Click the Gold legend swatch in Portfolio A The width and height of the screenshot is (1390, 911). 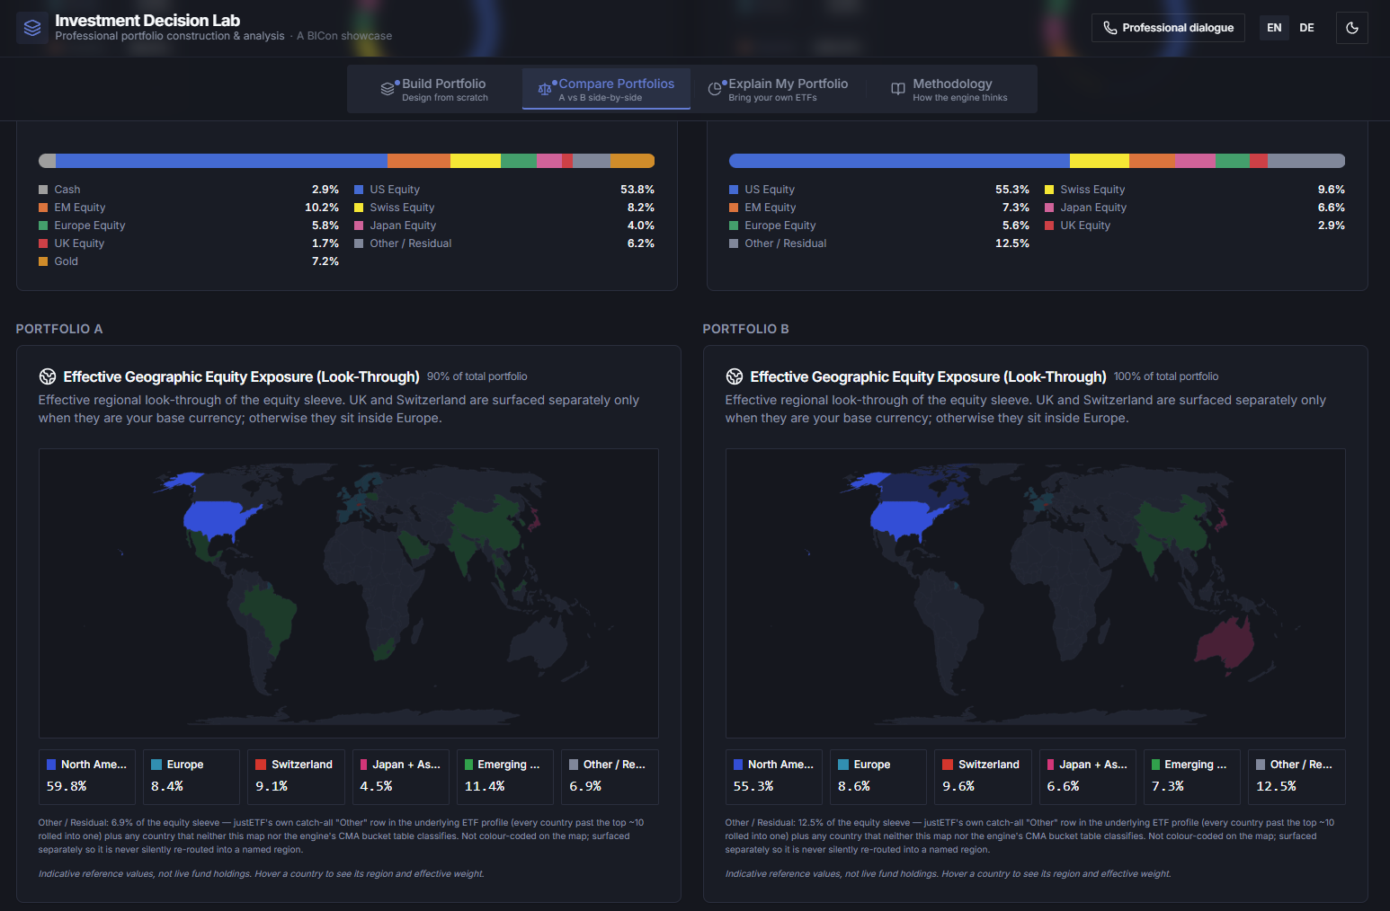coord(43,261)
